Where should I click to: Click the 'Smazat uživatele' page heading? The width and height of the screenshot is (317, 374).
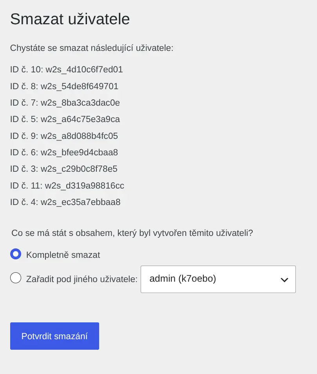click(70, 19)
